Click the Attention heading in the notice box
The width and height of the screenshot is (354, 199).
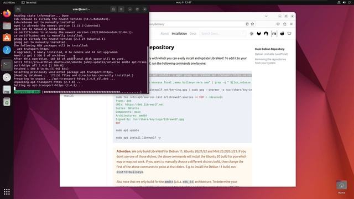coord(123,151)
